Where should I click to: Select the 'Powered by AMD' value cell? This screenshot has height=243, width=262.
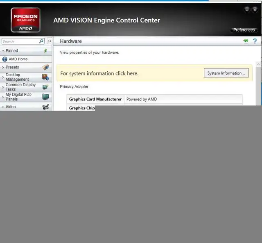pyautogui.click(x=183, y=99)
